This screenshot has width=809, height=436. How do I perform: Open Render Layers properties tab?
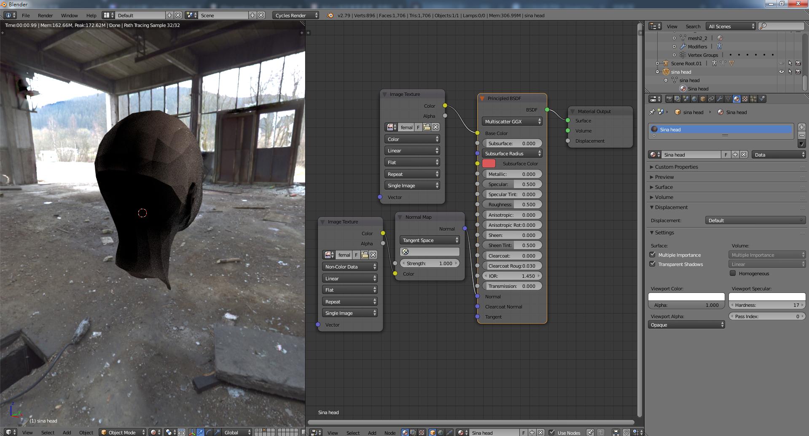click(x=677, y=99)
